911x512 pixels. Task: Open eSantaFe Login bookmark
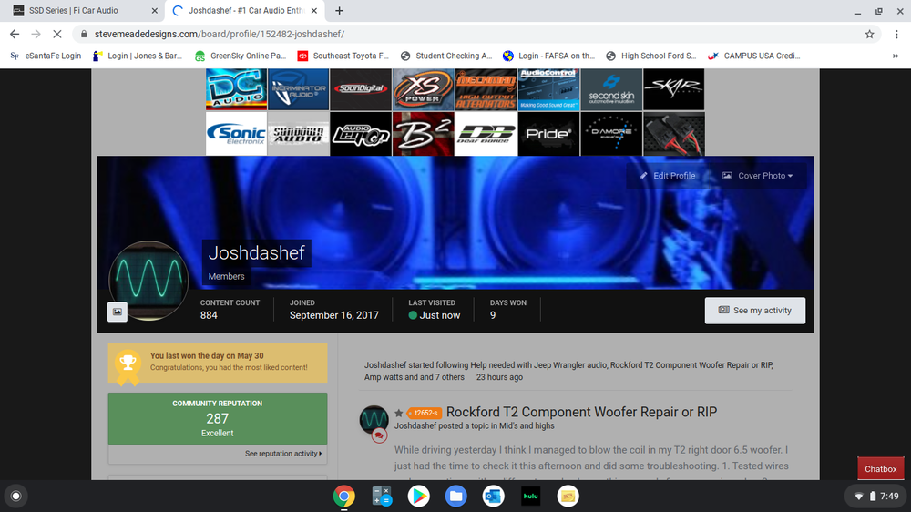[x=46, y=56]
